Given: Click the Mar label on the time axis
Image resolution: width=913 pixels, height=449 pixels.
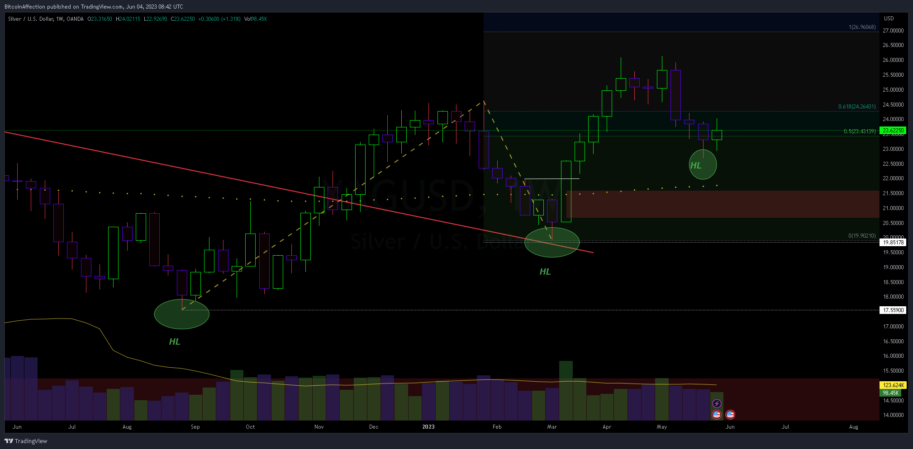Looking at the screenshot, I should (x=552, y=427).
